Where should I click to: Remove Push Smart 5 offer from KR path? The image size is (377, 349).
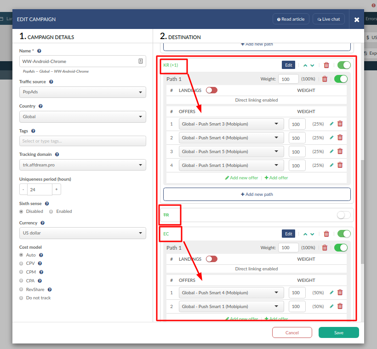[x=340, y=151]
